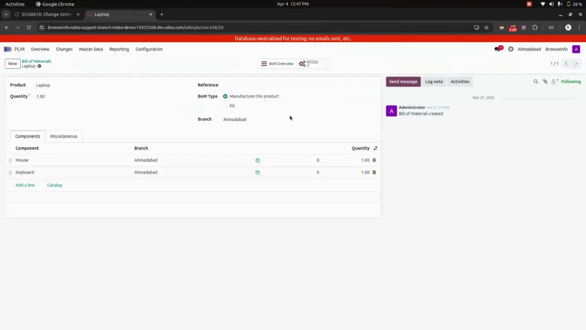Image resolution: width=586 pixels, height=330 pixels.
Task: Install app icon in address bar
Action: click(477, 27)
